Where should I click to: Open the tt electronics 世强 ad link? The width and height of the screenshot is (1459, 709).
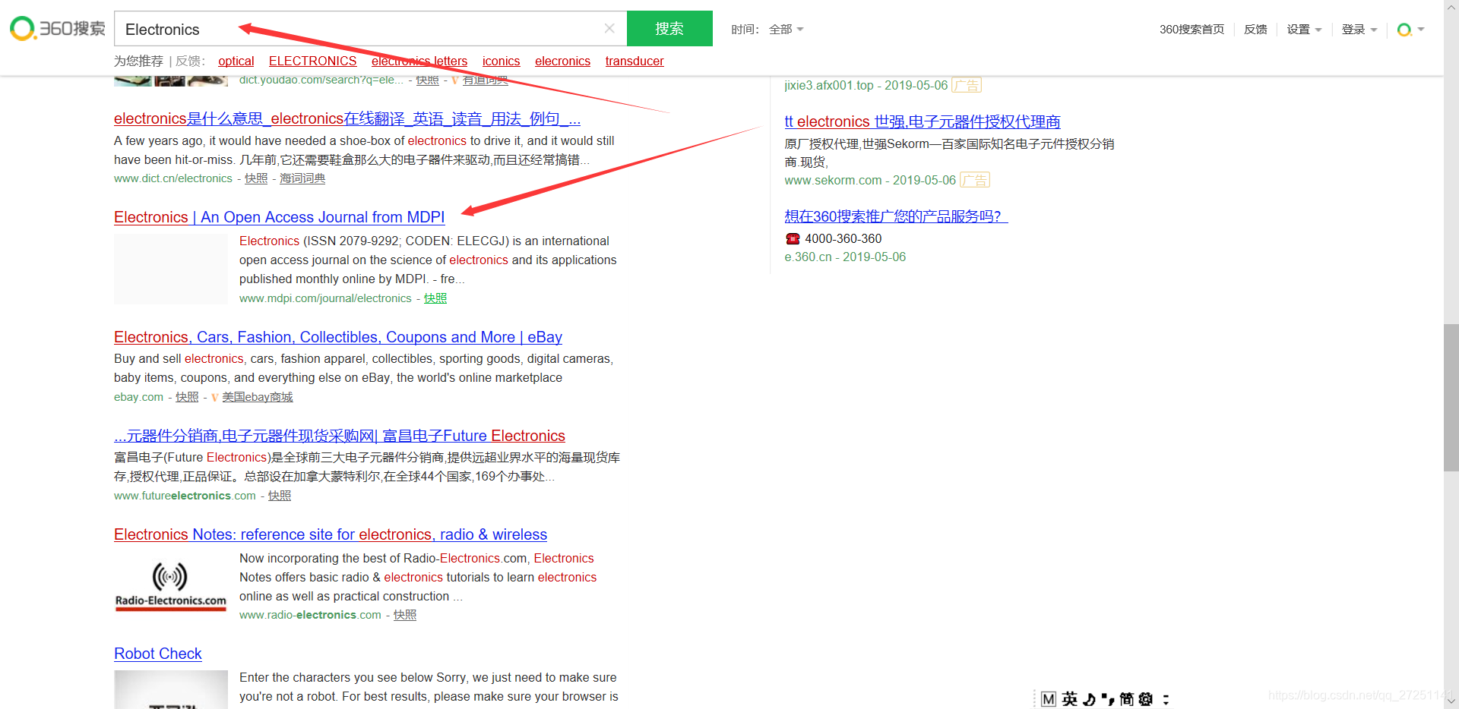click(923, 121)
